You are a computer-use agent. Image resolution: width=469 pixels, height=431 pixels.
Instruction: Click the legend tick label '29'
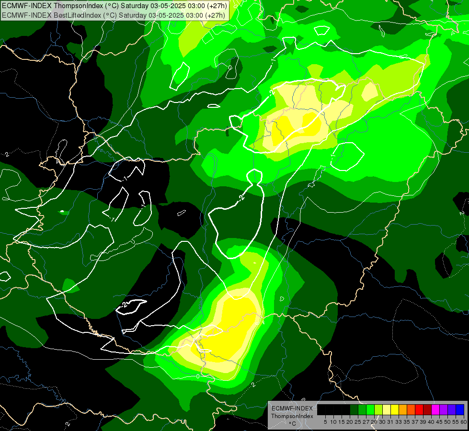[x=374, y=422]
